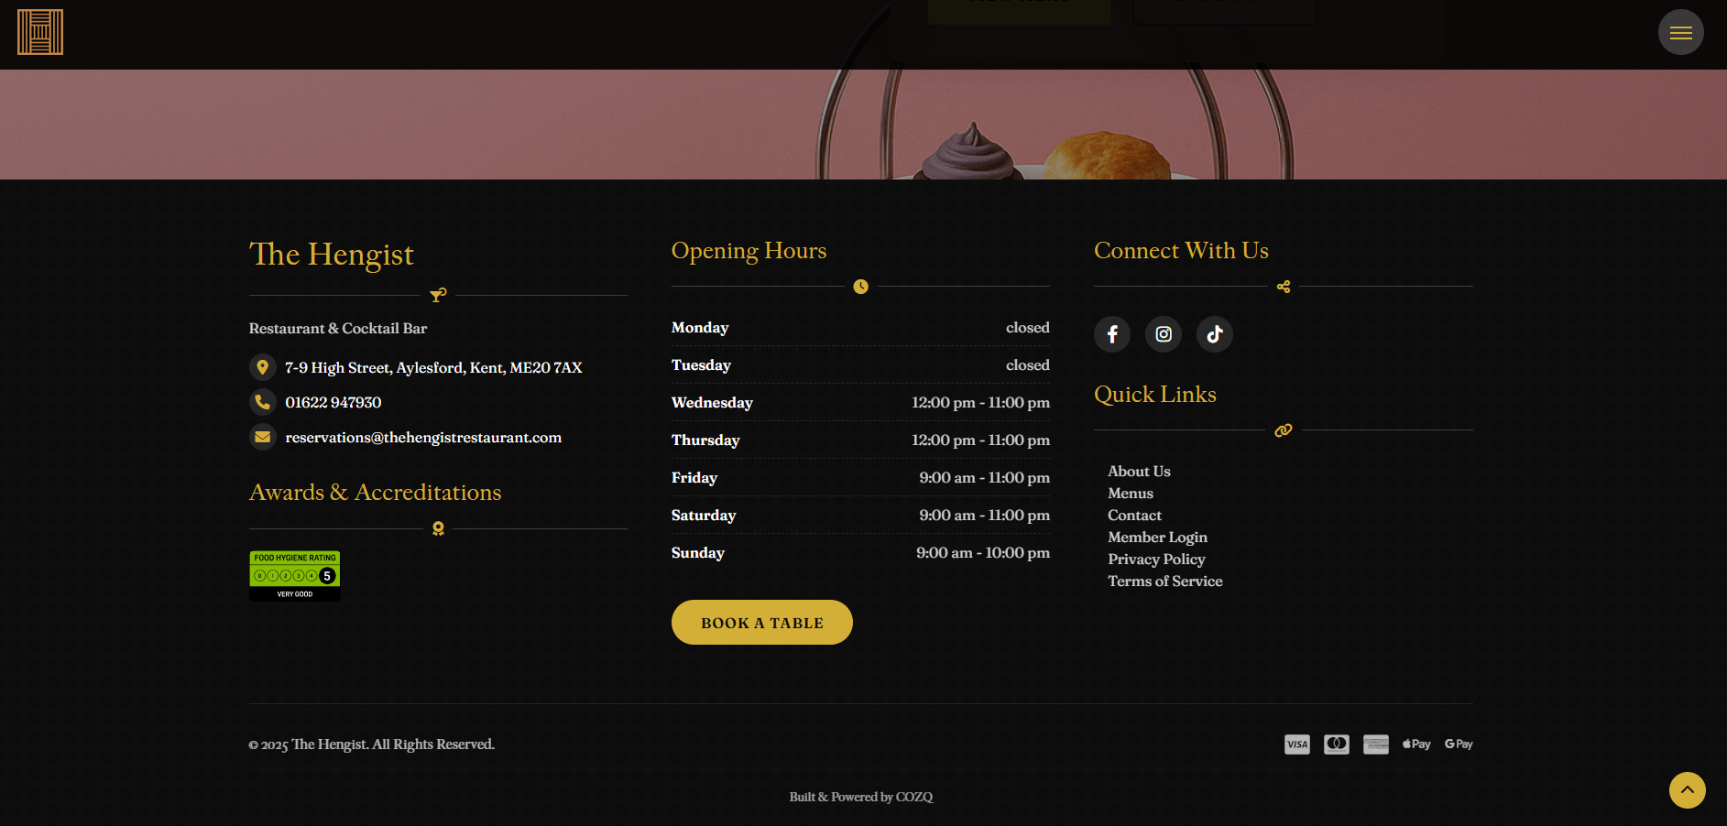View the Privacy Policy link
Viewport: 1727px width, 826px height.
(1156, 560)
